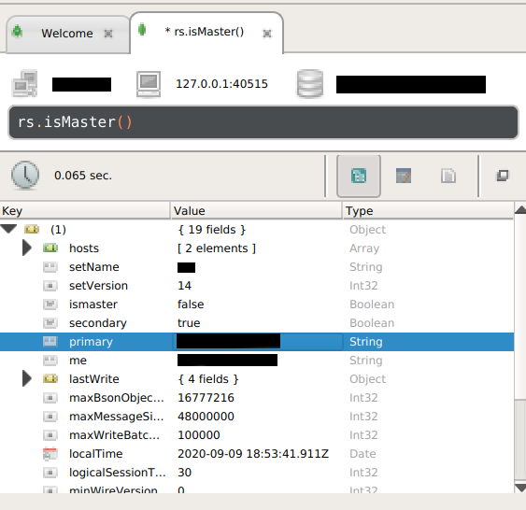Screen dimensions: 526x510
Task: Switch to tree view mode
Action: [359, 176]
